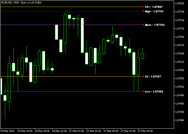Click price 1.07700 on the price scale
The image size is (188, 134).
pyautogui.click(x=180, y=37)
